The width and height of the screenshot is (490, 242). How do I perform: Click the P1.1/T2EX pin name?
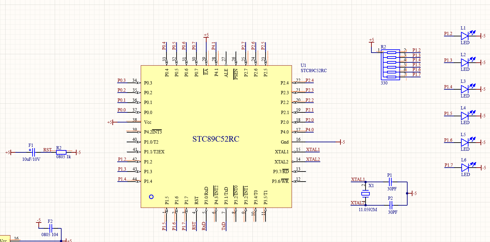(x=154, y=152)
